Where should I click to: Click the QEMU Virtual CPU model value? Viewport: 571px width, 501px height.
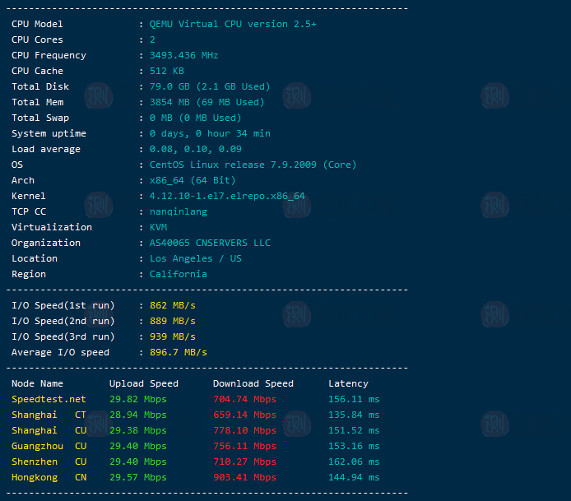coord(233,24)
